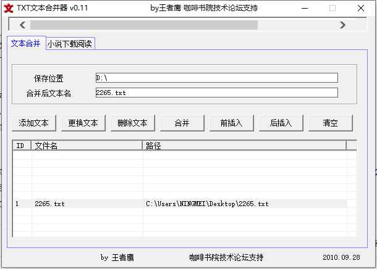The width and height of the screenshot is (377, 269).
Task: Click the 合并后文本名 filename field
Action: 216,93
